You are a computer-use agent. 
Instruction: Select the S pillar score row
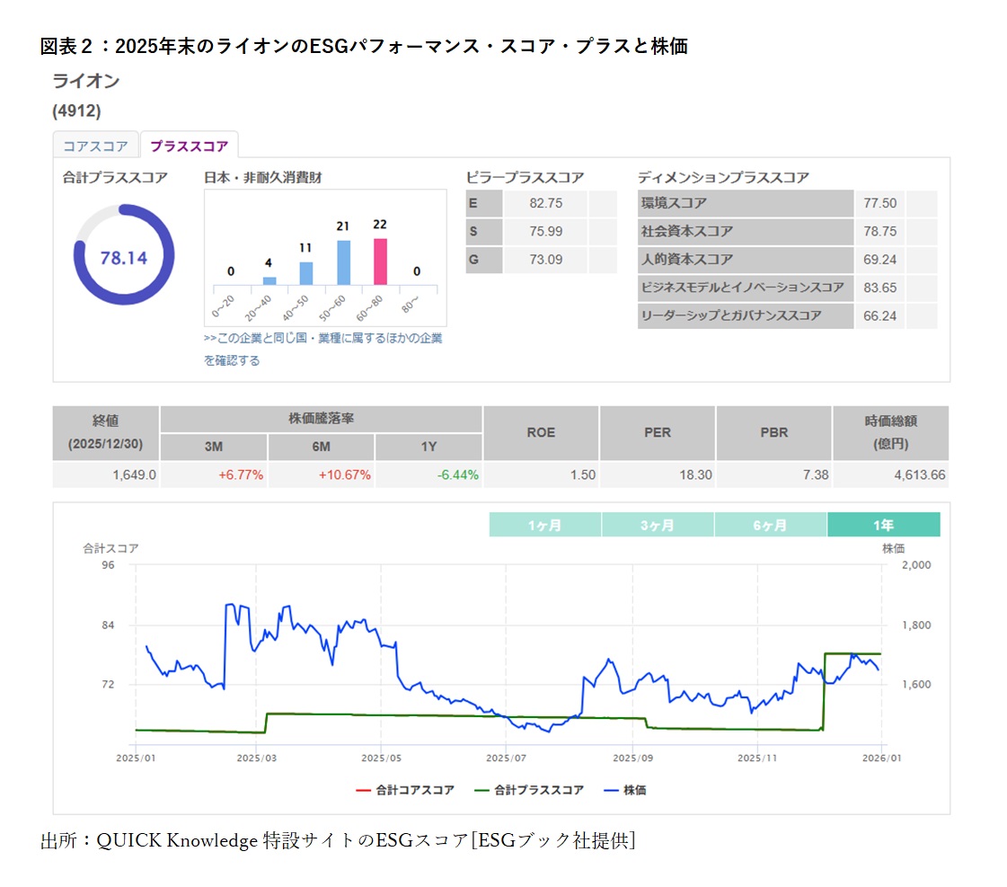pyautogui.click(x=526, y=232)
